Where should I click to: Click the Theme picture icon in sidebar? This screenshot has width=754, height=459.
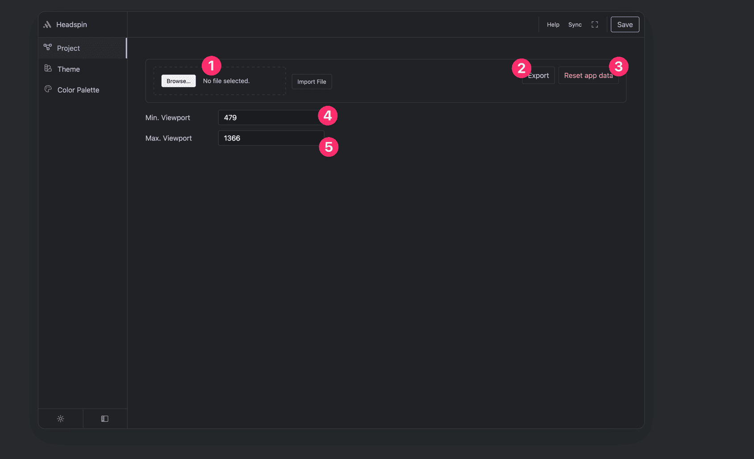click(x=48, y=68)
